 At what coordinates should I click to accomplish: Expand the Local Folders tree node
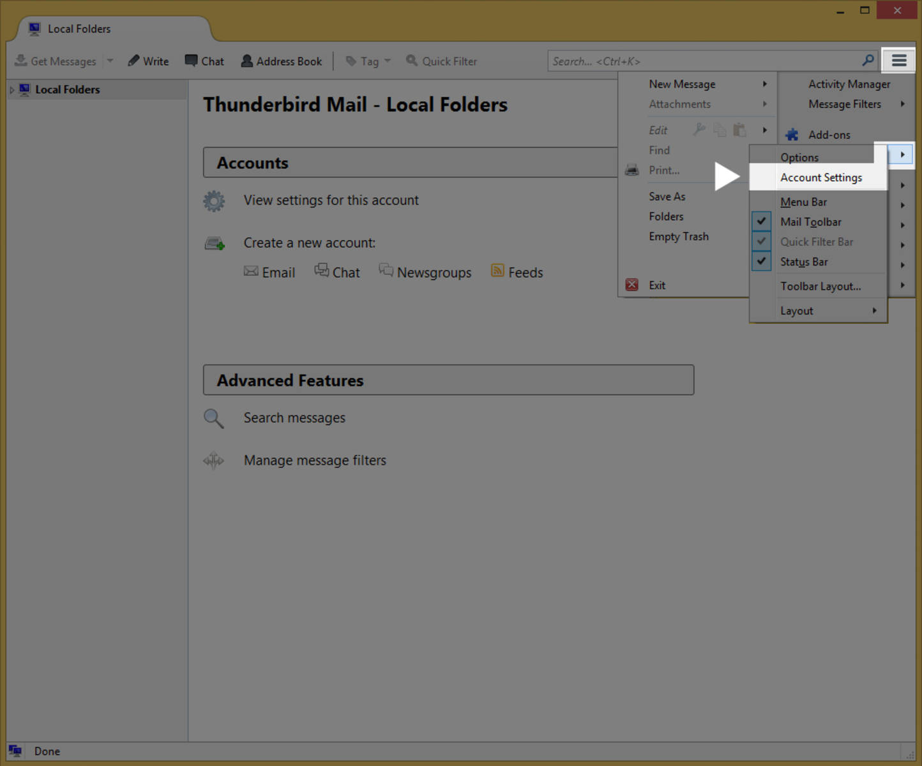11,90
